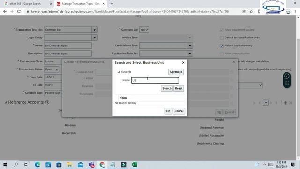Close the Create Reference Accounts dialog
Screen dimensions: 300x169
coord(234,62)
